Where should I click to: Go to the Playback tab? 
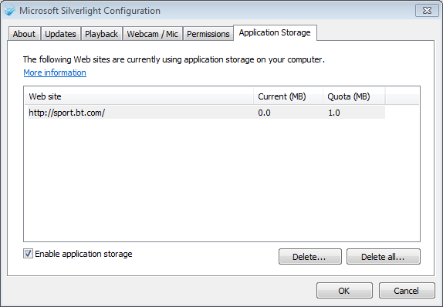(101, 34)
